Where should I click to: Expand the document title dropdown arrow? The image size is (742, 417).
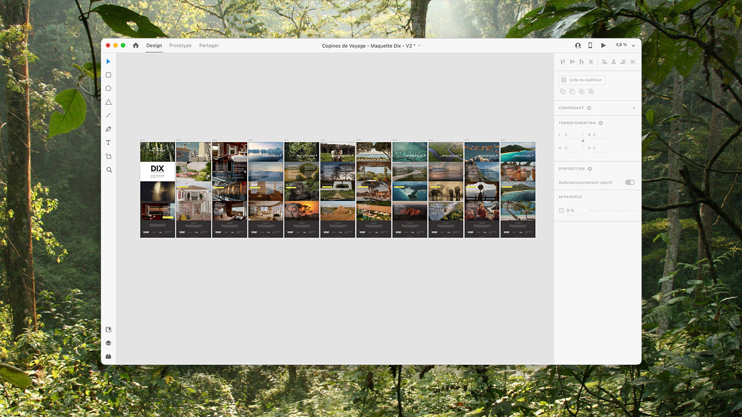click(x=419, y=46)
